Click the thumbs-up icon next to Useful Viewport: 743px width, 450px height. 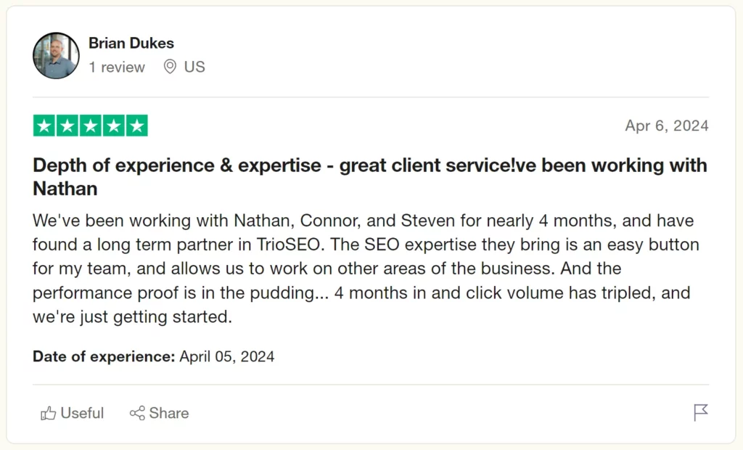(x=48, y=413)
